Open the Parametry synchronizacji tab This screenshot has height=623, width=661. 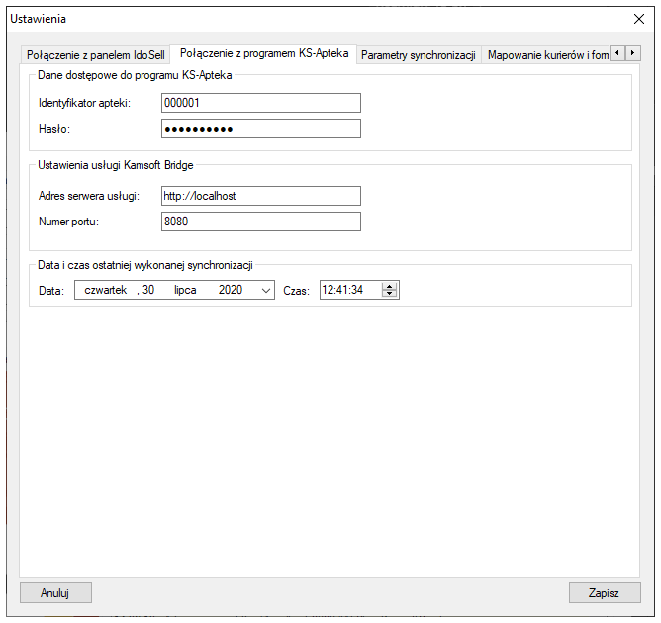tap(419, 55)
